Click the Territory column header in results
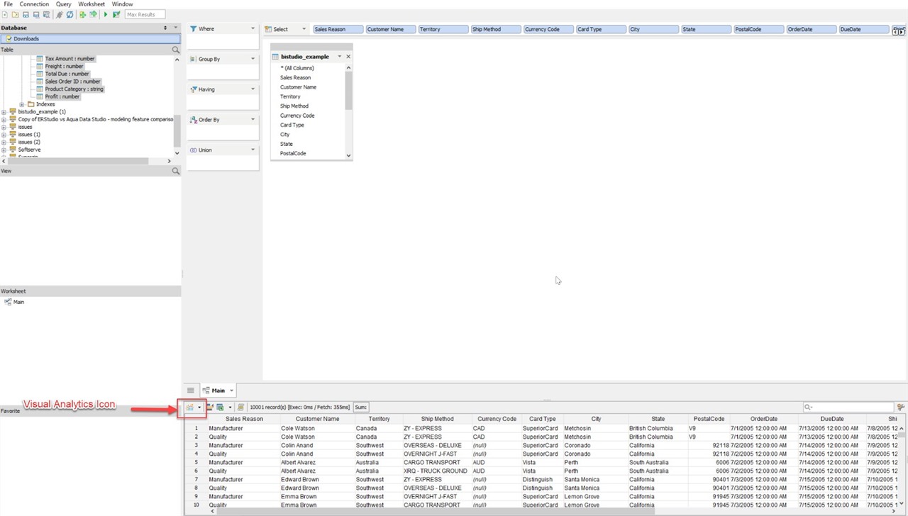908x516 pixels. (379, 419)
